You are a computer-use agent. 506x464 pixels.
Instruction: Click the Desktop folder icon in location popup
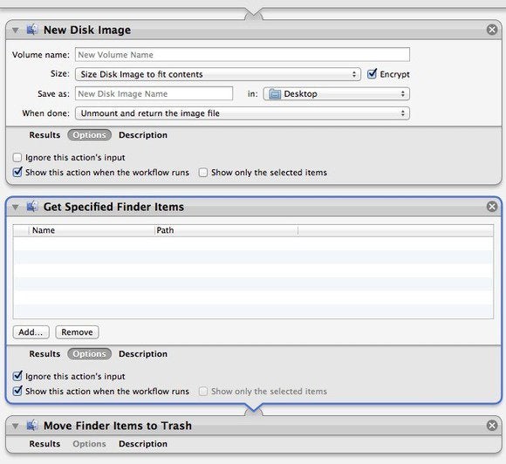point(275,94)
